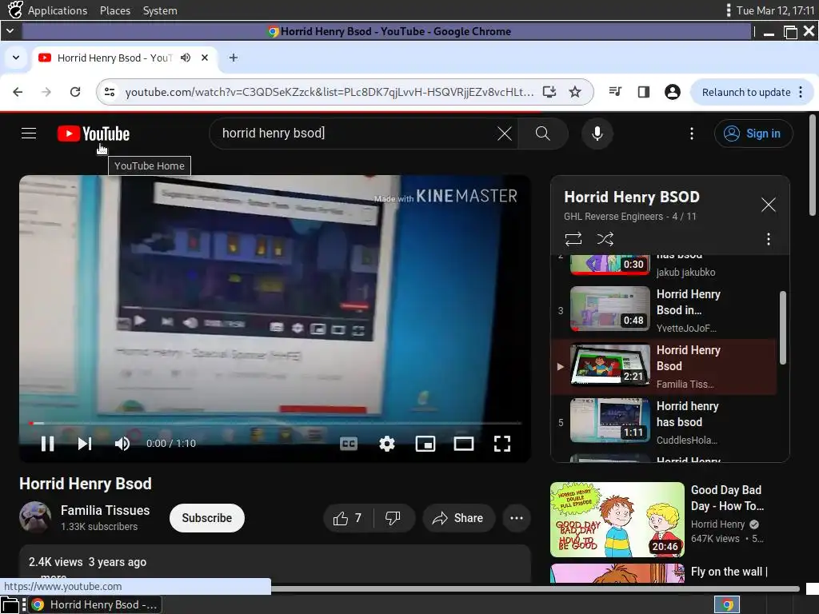Bookmark this page with the star
The width and height of the screenshot is (819, 614).
[575, 92]
